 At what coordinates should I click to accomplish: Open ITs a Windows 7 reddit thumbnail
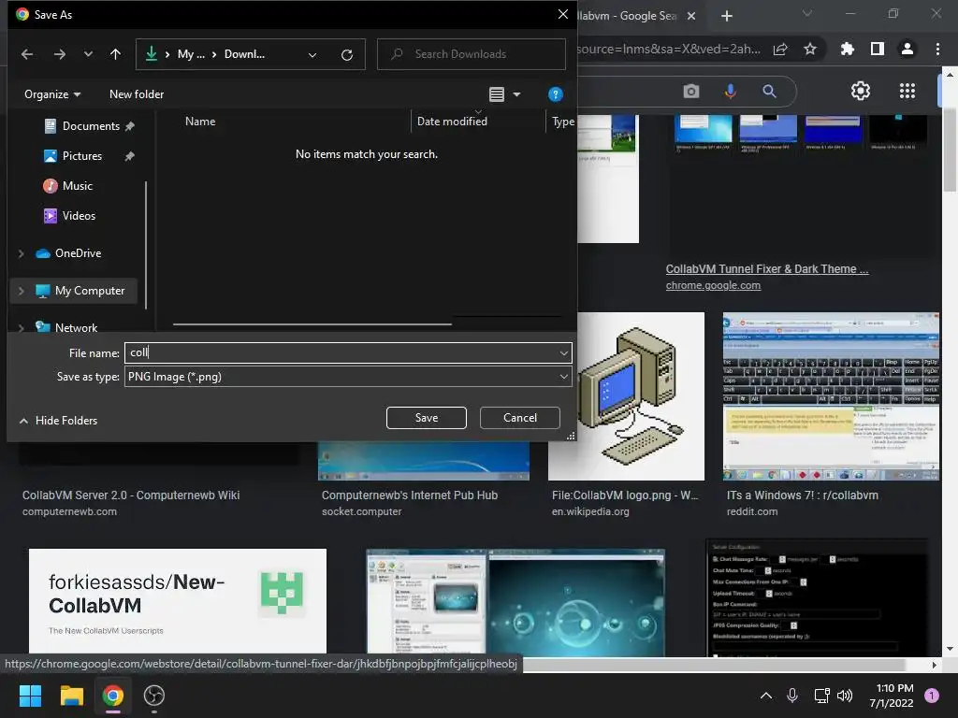(x=831, y=396)
